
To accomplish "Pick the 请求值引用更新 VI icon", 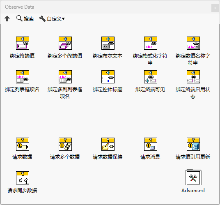I will pyautogui.click(x=193, y=144).
